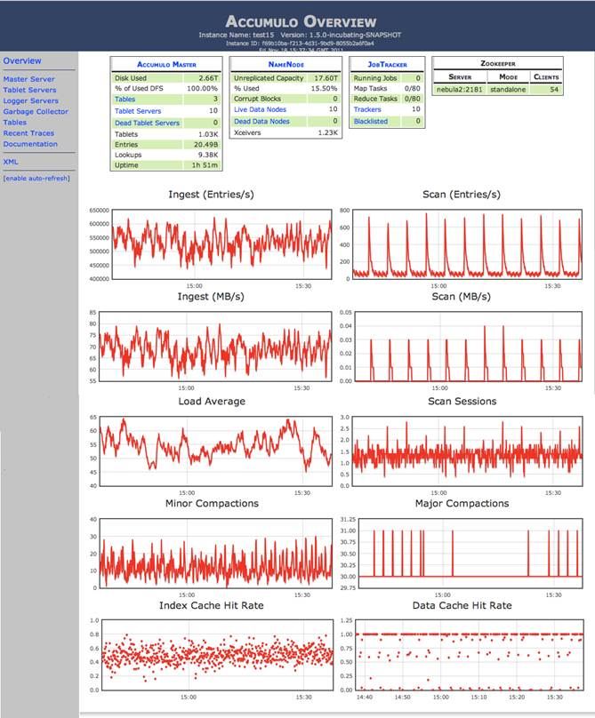Open the Garbage Collector page
The height and width of the screenshot is (718, 595).
click(35, 111)
